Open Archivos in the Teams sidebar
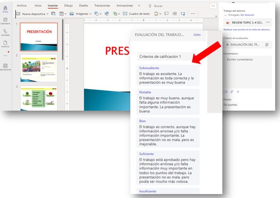280x198 pixels. 5,43
